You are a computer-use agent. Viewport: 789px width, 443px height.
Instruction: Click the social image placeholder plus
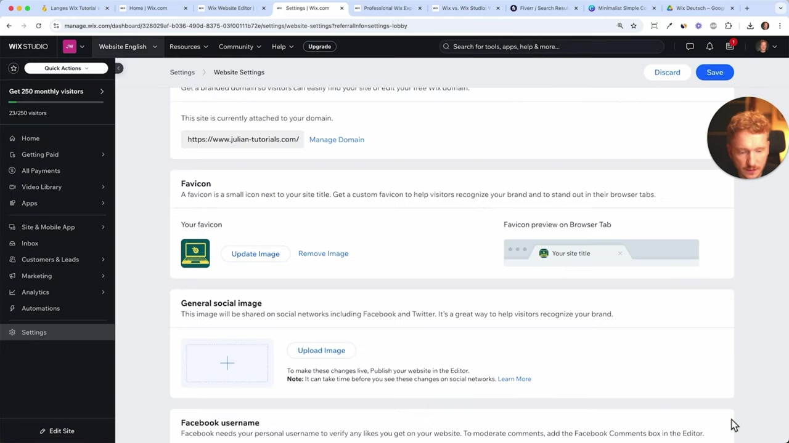point(227,363)
